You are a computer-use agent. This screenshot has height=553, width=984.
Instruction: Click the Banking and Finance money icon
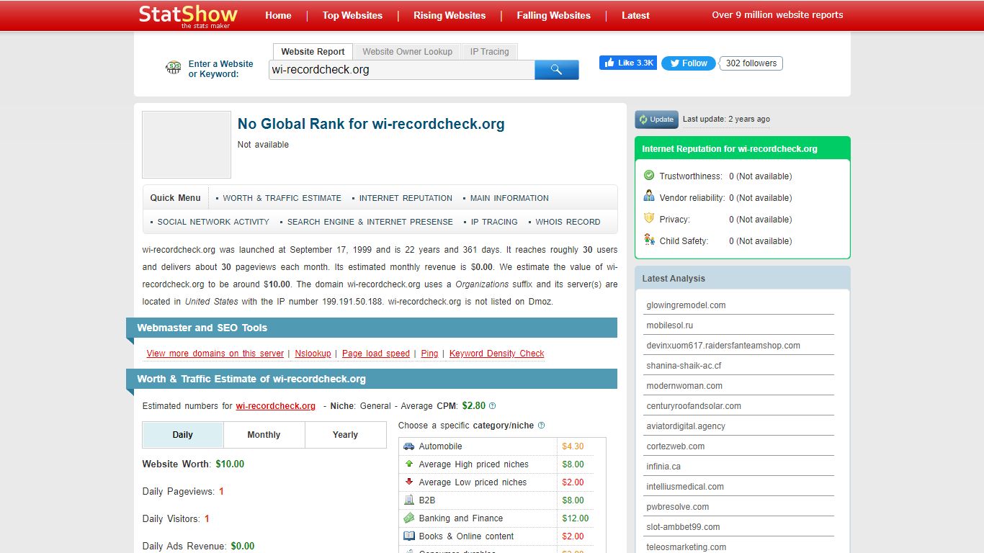point(409,518)
